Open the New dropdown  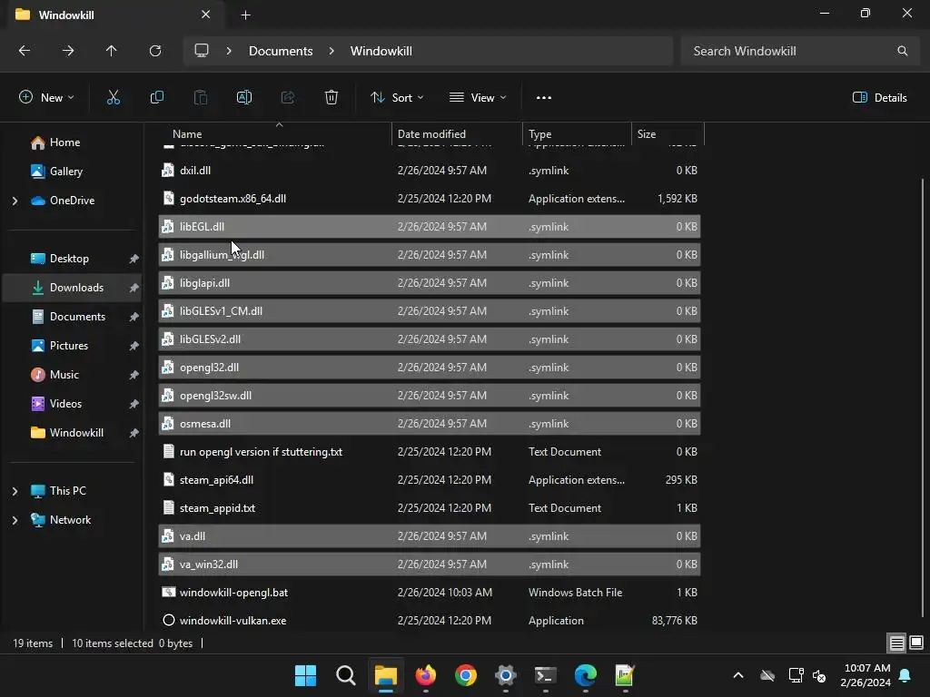[46, 98]
